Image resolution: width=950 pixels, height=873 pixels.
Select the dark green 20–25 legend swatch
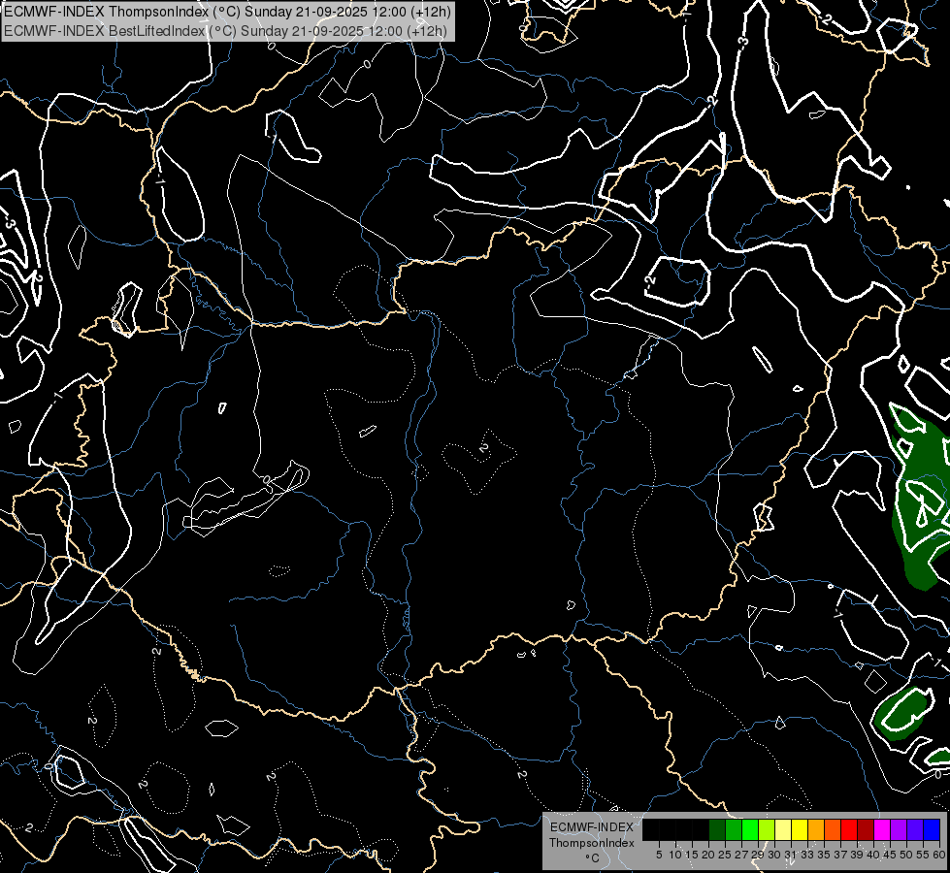[x=716, y=829]
